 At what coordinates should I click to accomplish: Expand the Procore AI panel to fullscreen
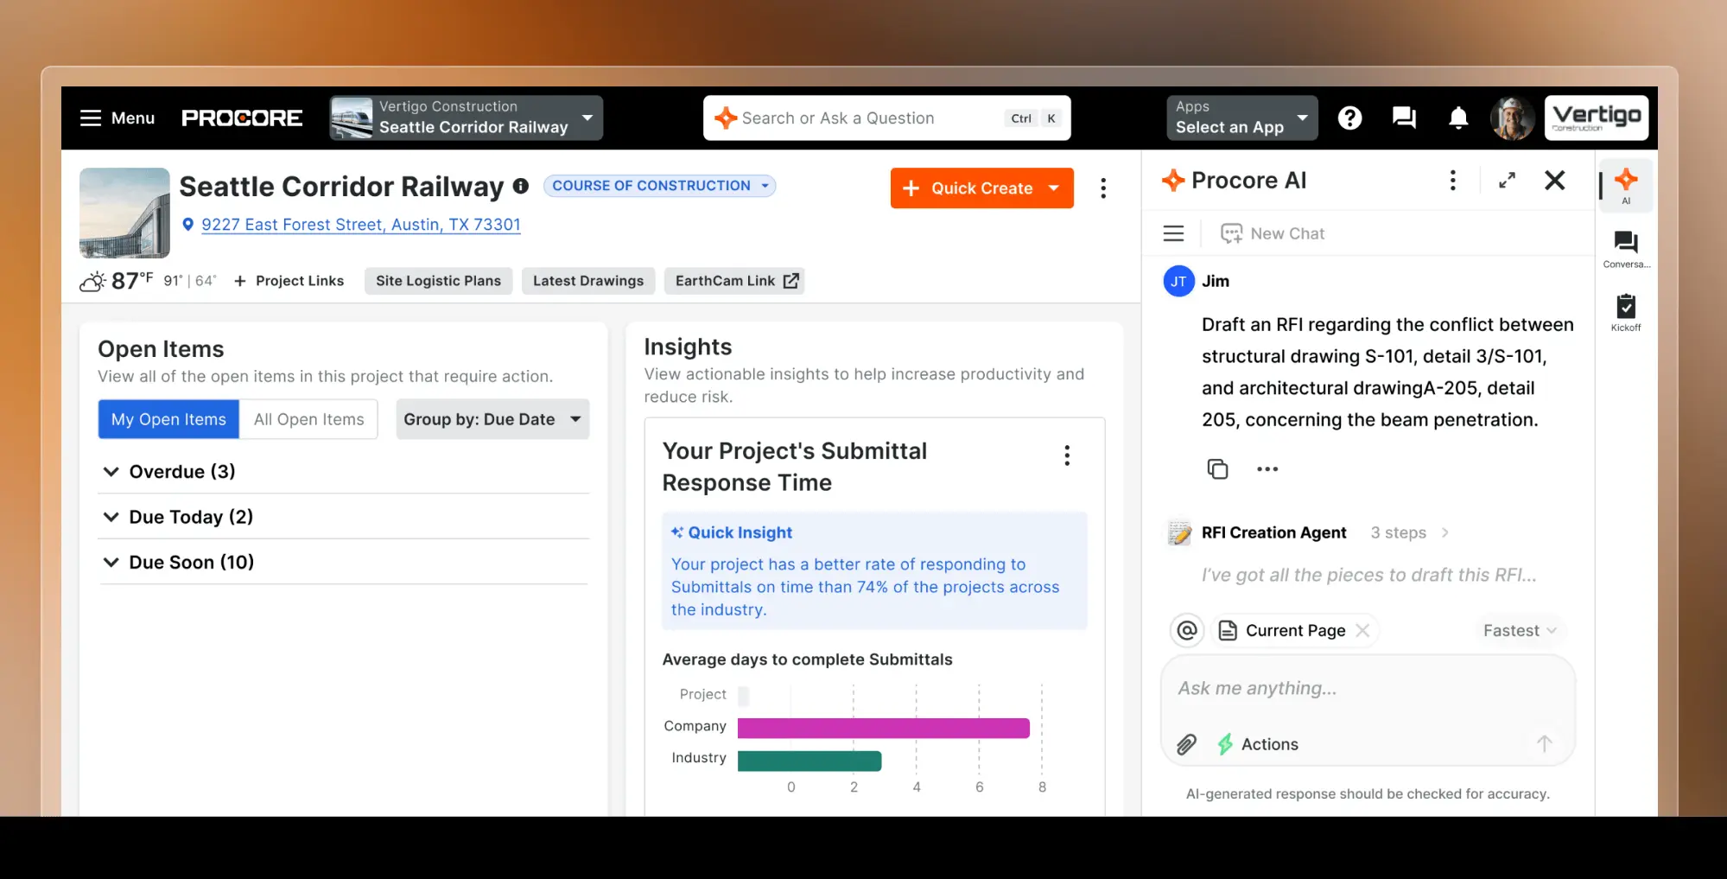[x=1507, y=180]
